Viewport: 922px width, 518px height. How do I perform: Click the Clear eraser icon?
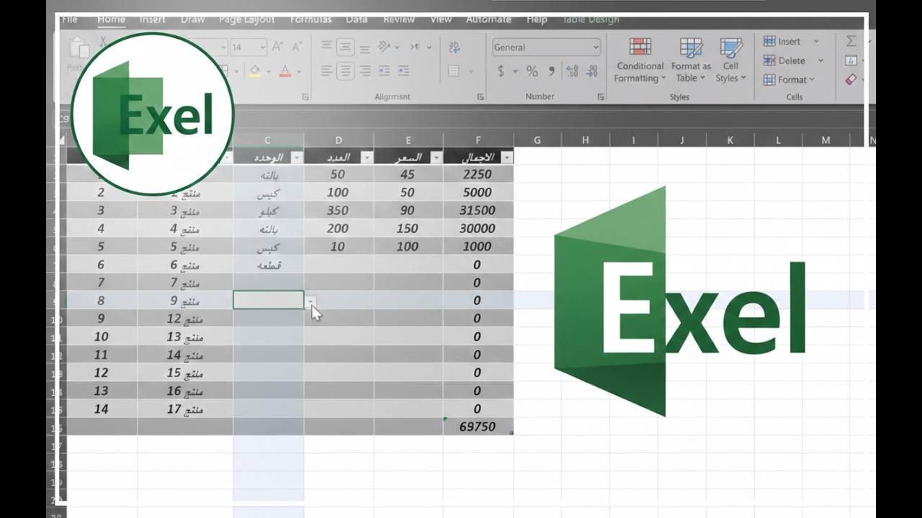(x=851, y=79)
